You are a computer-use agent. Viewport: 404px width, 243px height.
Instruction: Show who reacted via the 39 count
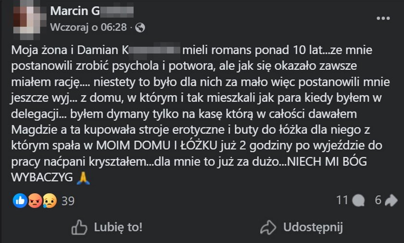click(x=68, y=201)
